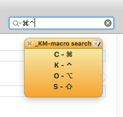Open the search options chevron dropdown

point(20,23)
